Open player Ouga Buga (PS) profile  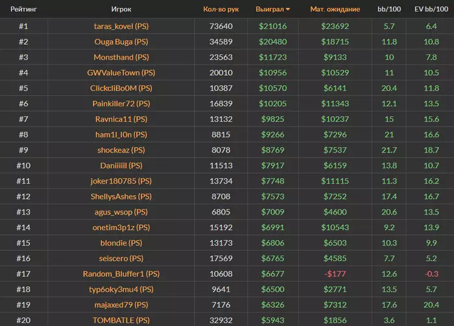121,41
